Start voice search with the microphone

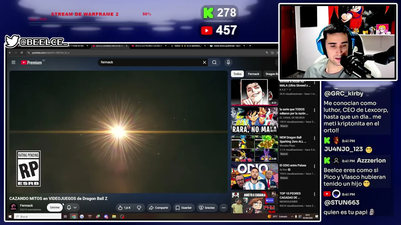pos(228,62)
